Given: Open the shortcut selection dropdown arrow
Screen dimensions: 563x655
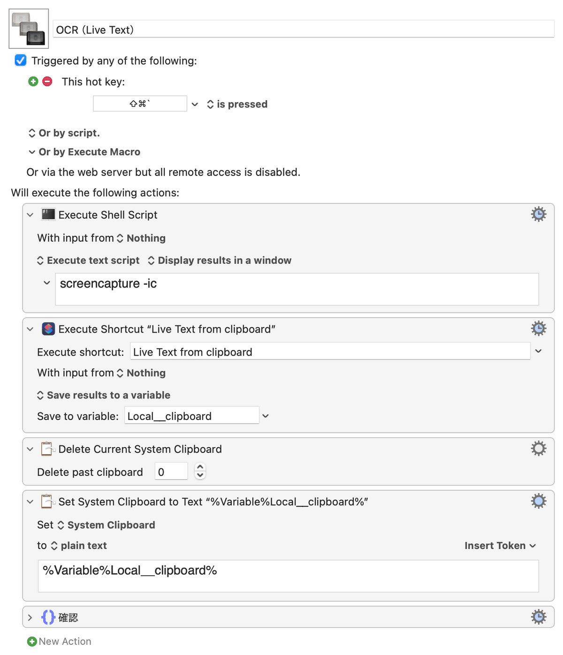Looking at the screenshot, I should click(539, 351).
